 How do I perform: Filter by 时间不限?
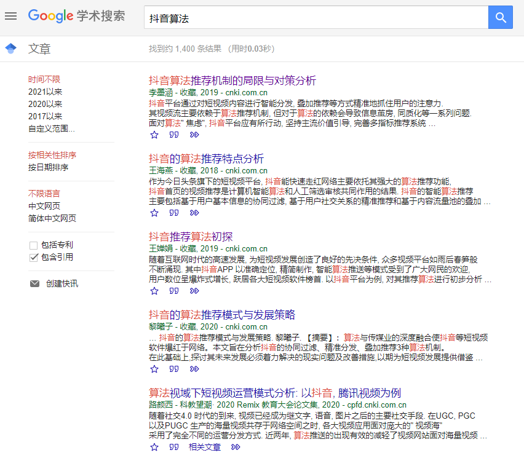[44, 79]
